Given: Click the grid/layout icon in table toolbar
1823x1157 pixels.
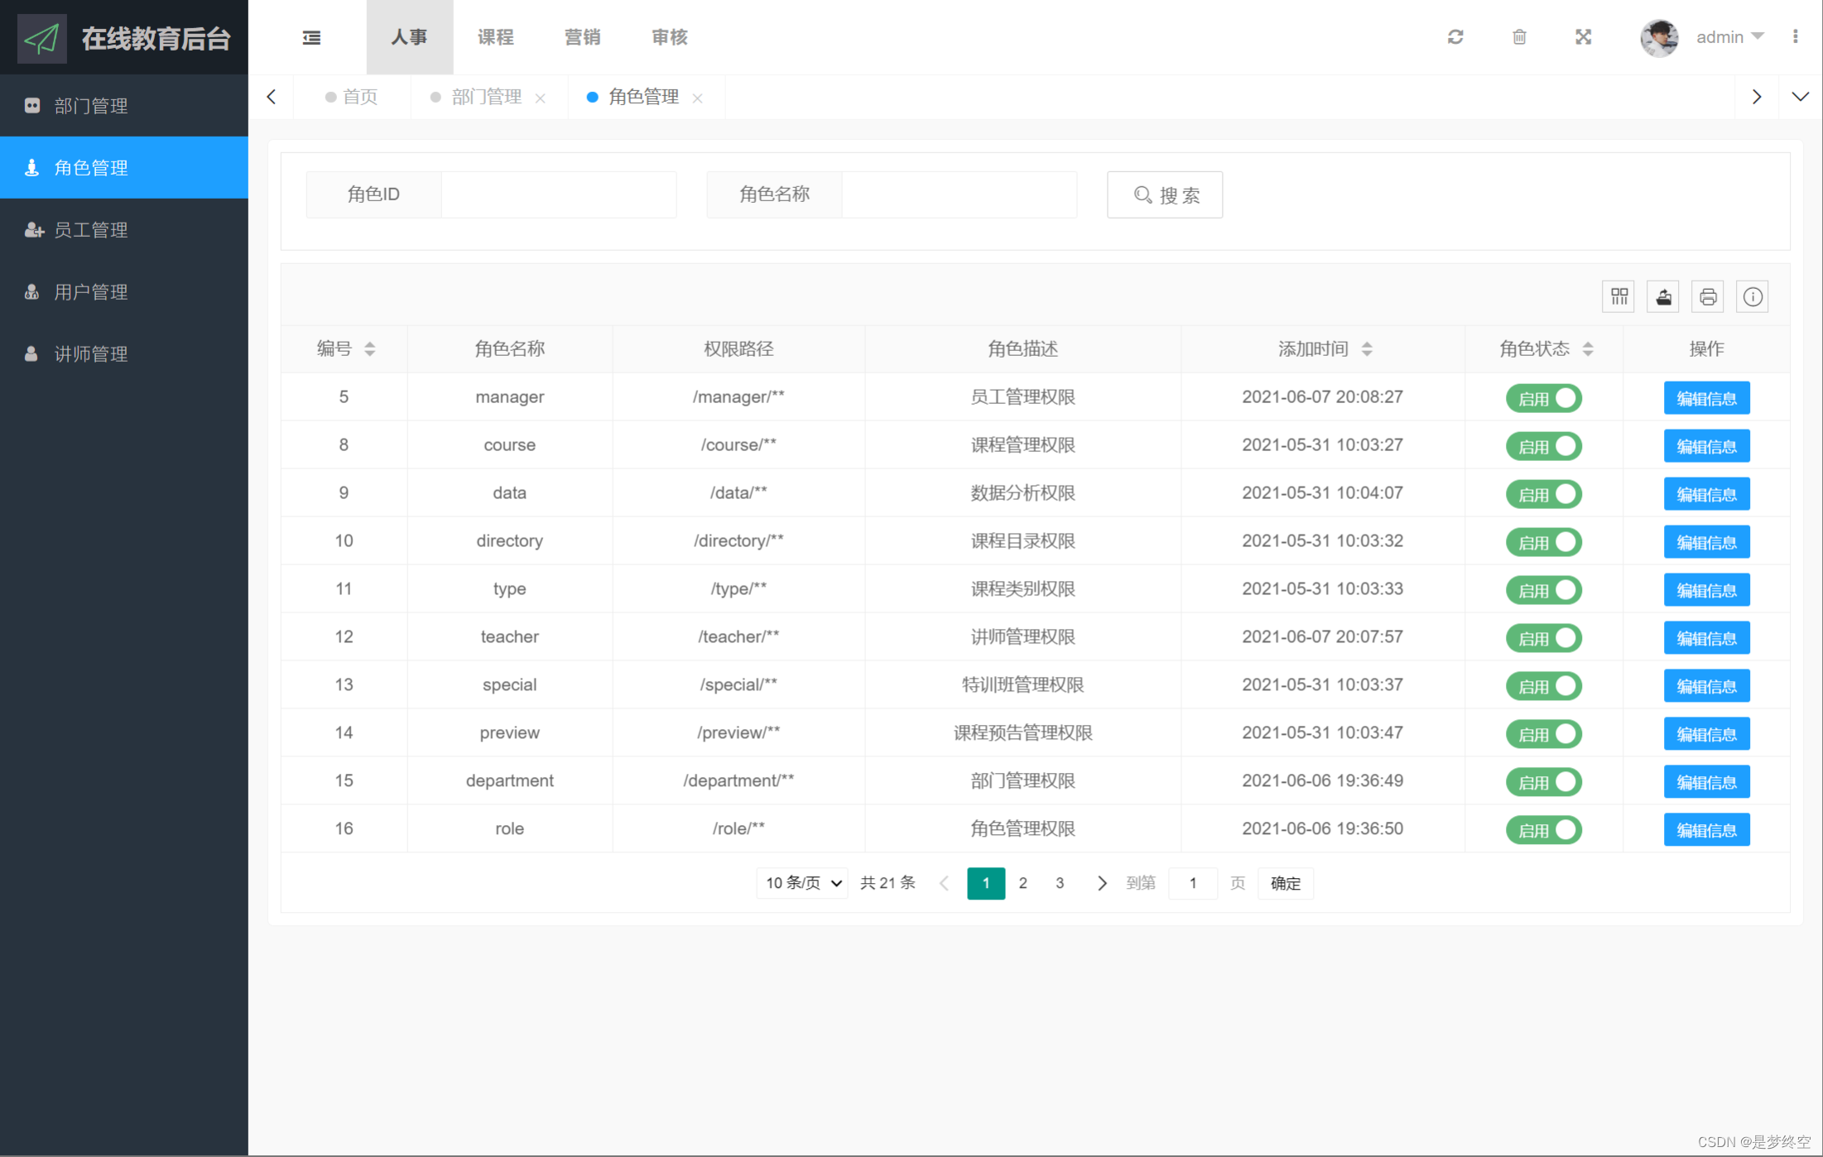Looking at the screenshot, I should pyautogui.click(x=1619, y=294).
